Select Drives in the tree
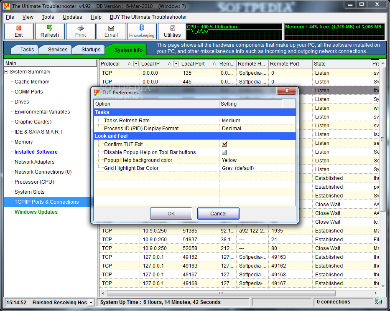The image size is (390, 311). point(22,101)
